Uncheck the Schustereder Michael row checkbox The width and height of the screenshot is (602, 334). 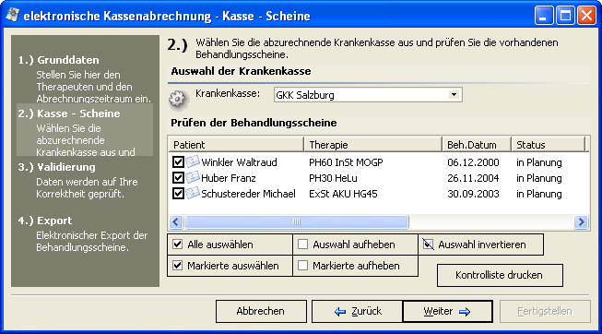coord(178,194)
